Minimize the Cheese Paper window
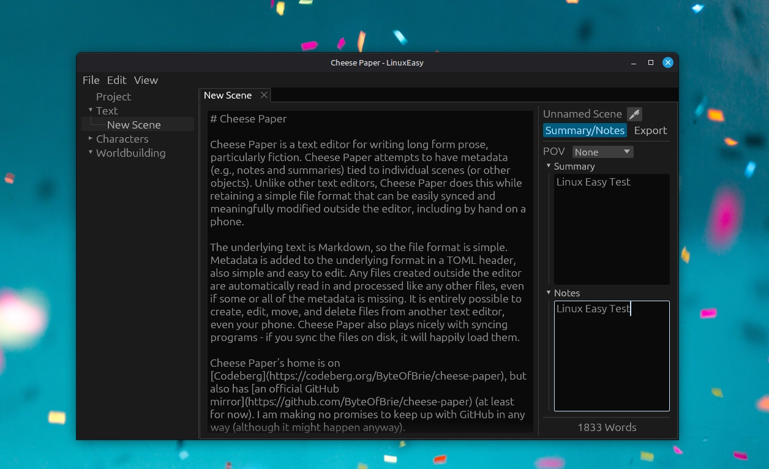The width and height of the screenshot is (769, 469). [633, 62]
